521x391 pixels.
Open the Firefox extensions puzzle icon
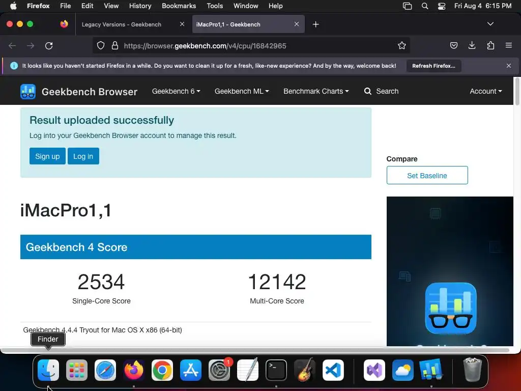point(490,45)
